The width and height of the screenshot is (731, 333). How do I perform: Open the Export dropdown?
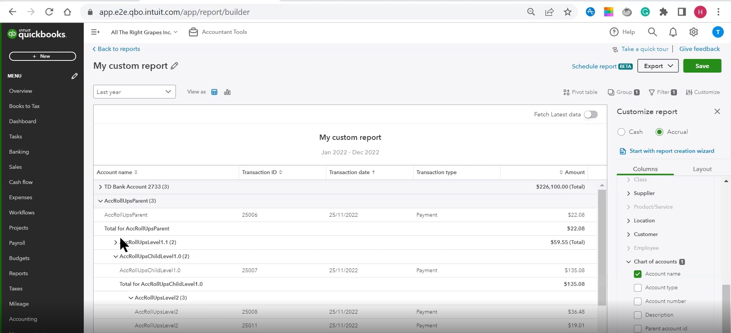658,66
